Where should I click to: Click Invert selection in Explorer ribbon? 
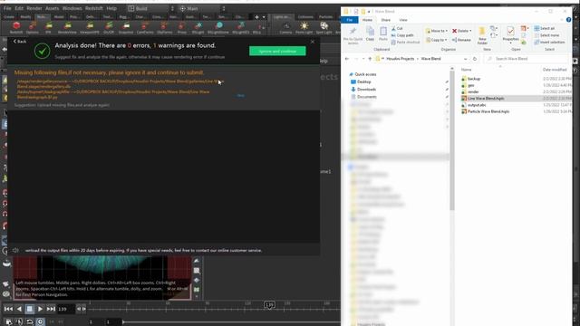[550, 42]
